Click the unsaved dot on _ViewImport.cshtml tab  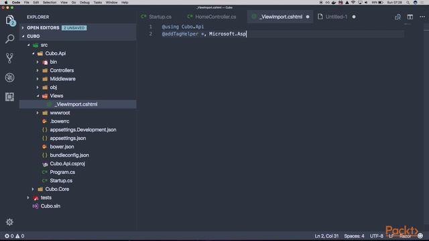click(x=308, y=17)
